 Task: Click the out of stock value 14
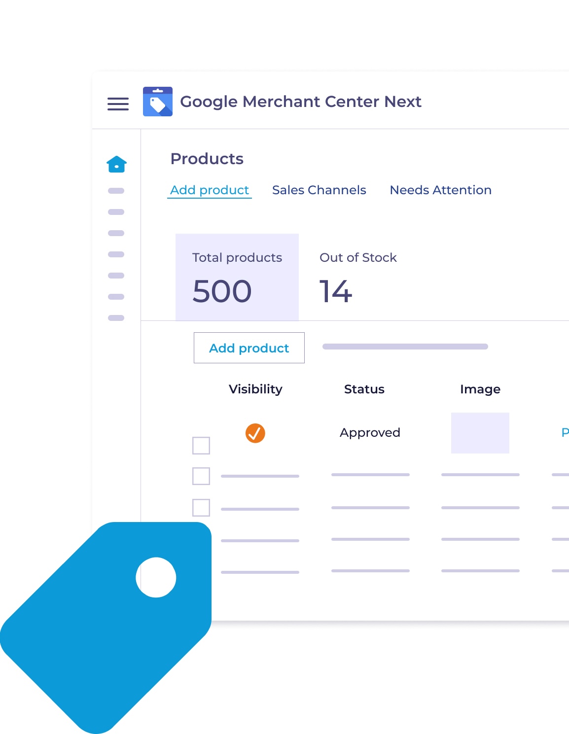click(336, 291)
